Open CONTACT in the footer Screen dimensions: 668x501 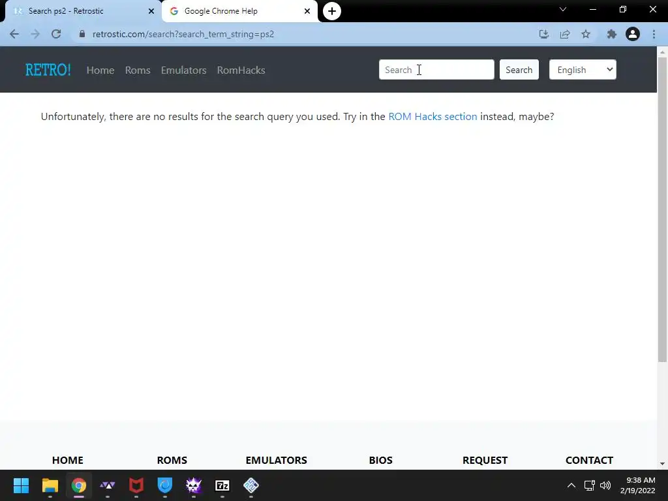(589, 460)
